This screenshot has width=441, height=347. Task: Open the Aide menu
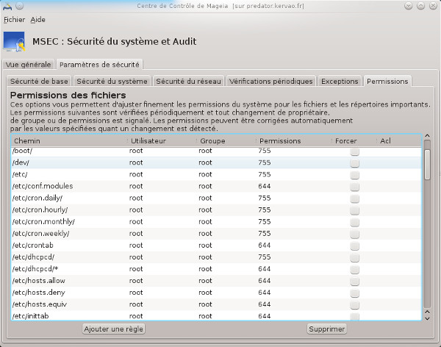37,20
